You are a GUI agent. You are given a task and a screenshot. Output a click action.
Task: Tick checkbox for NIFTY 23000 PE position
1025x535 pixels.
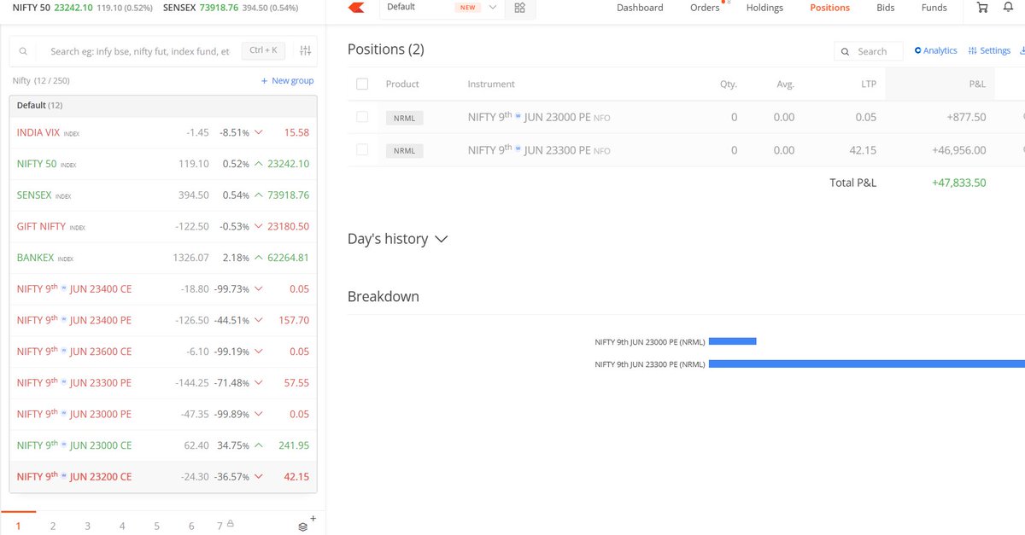click(362, 117)
